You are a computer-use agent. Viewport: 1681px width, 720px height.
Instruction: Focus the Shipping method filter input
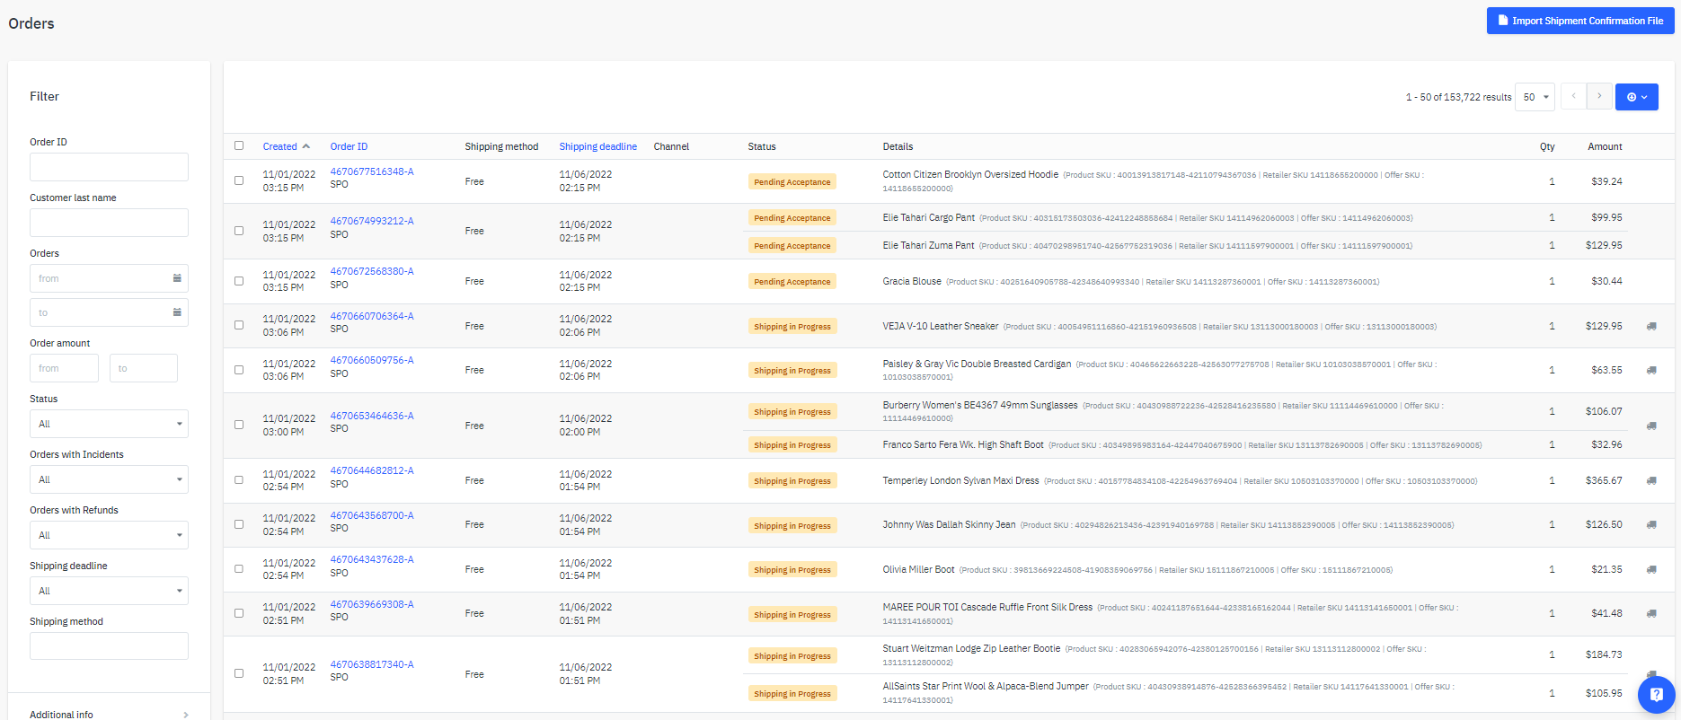point(109,646)
